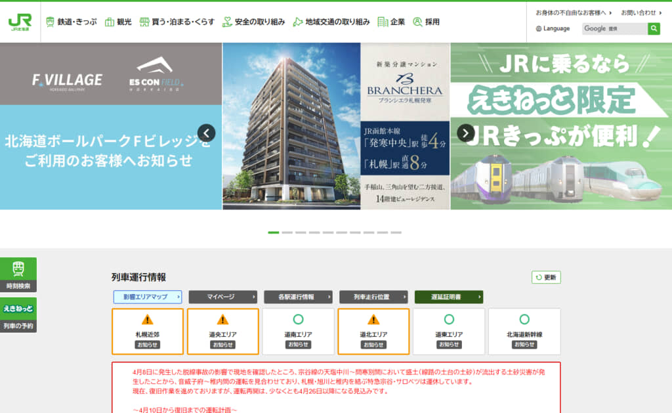Open the 鉄道・きっぷ menu
The width and height of the screenshot is (672, 413).
coord(71,22)
